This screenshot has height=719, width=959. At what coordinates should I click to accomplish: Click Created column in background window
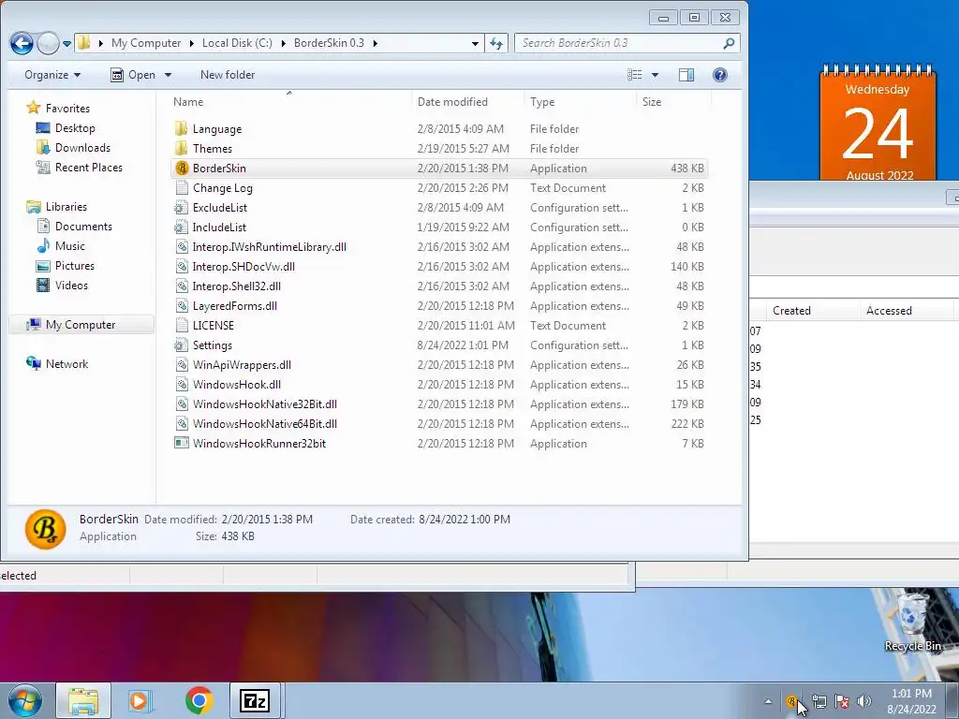(x=791, y=311)
